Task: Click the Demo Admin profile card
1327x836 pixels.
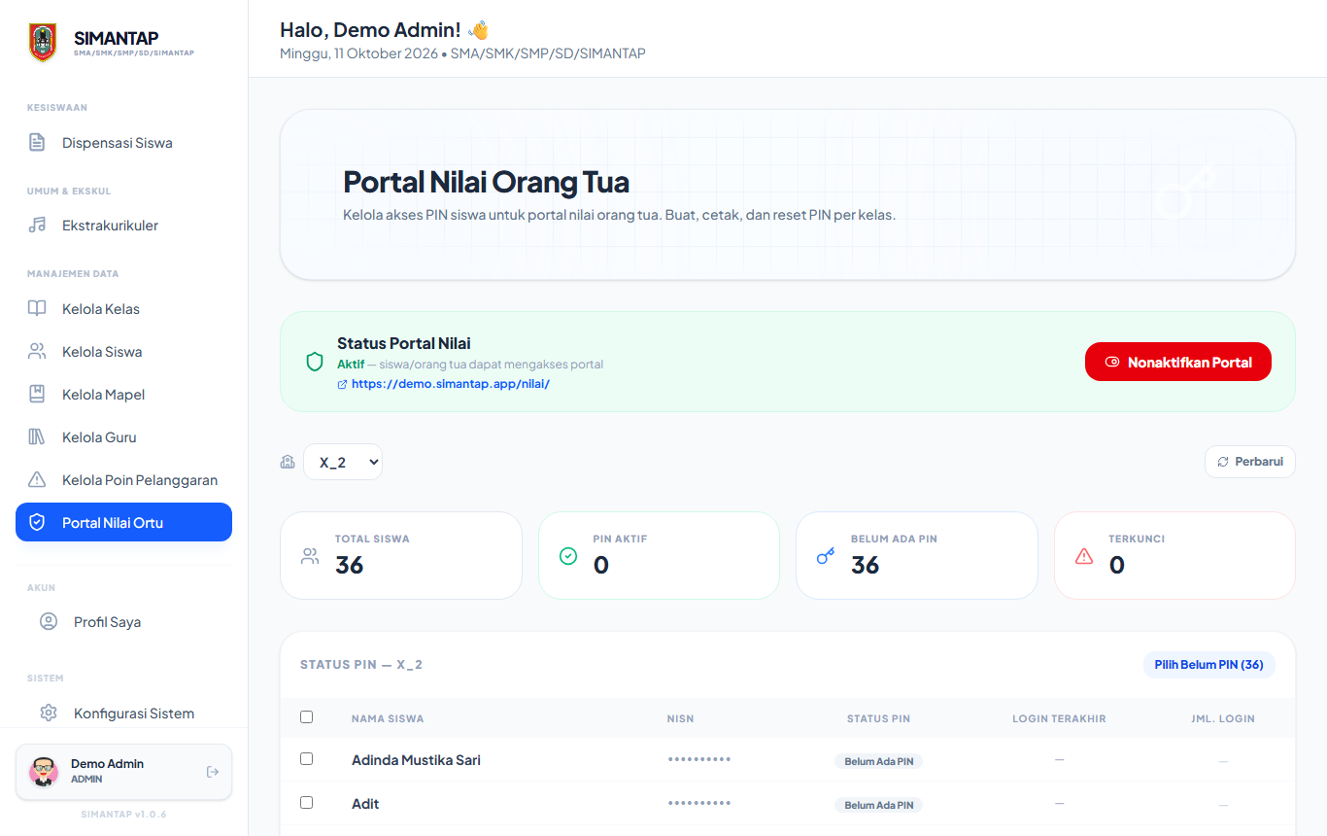Action: (123, 772)
